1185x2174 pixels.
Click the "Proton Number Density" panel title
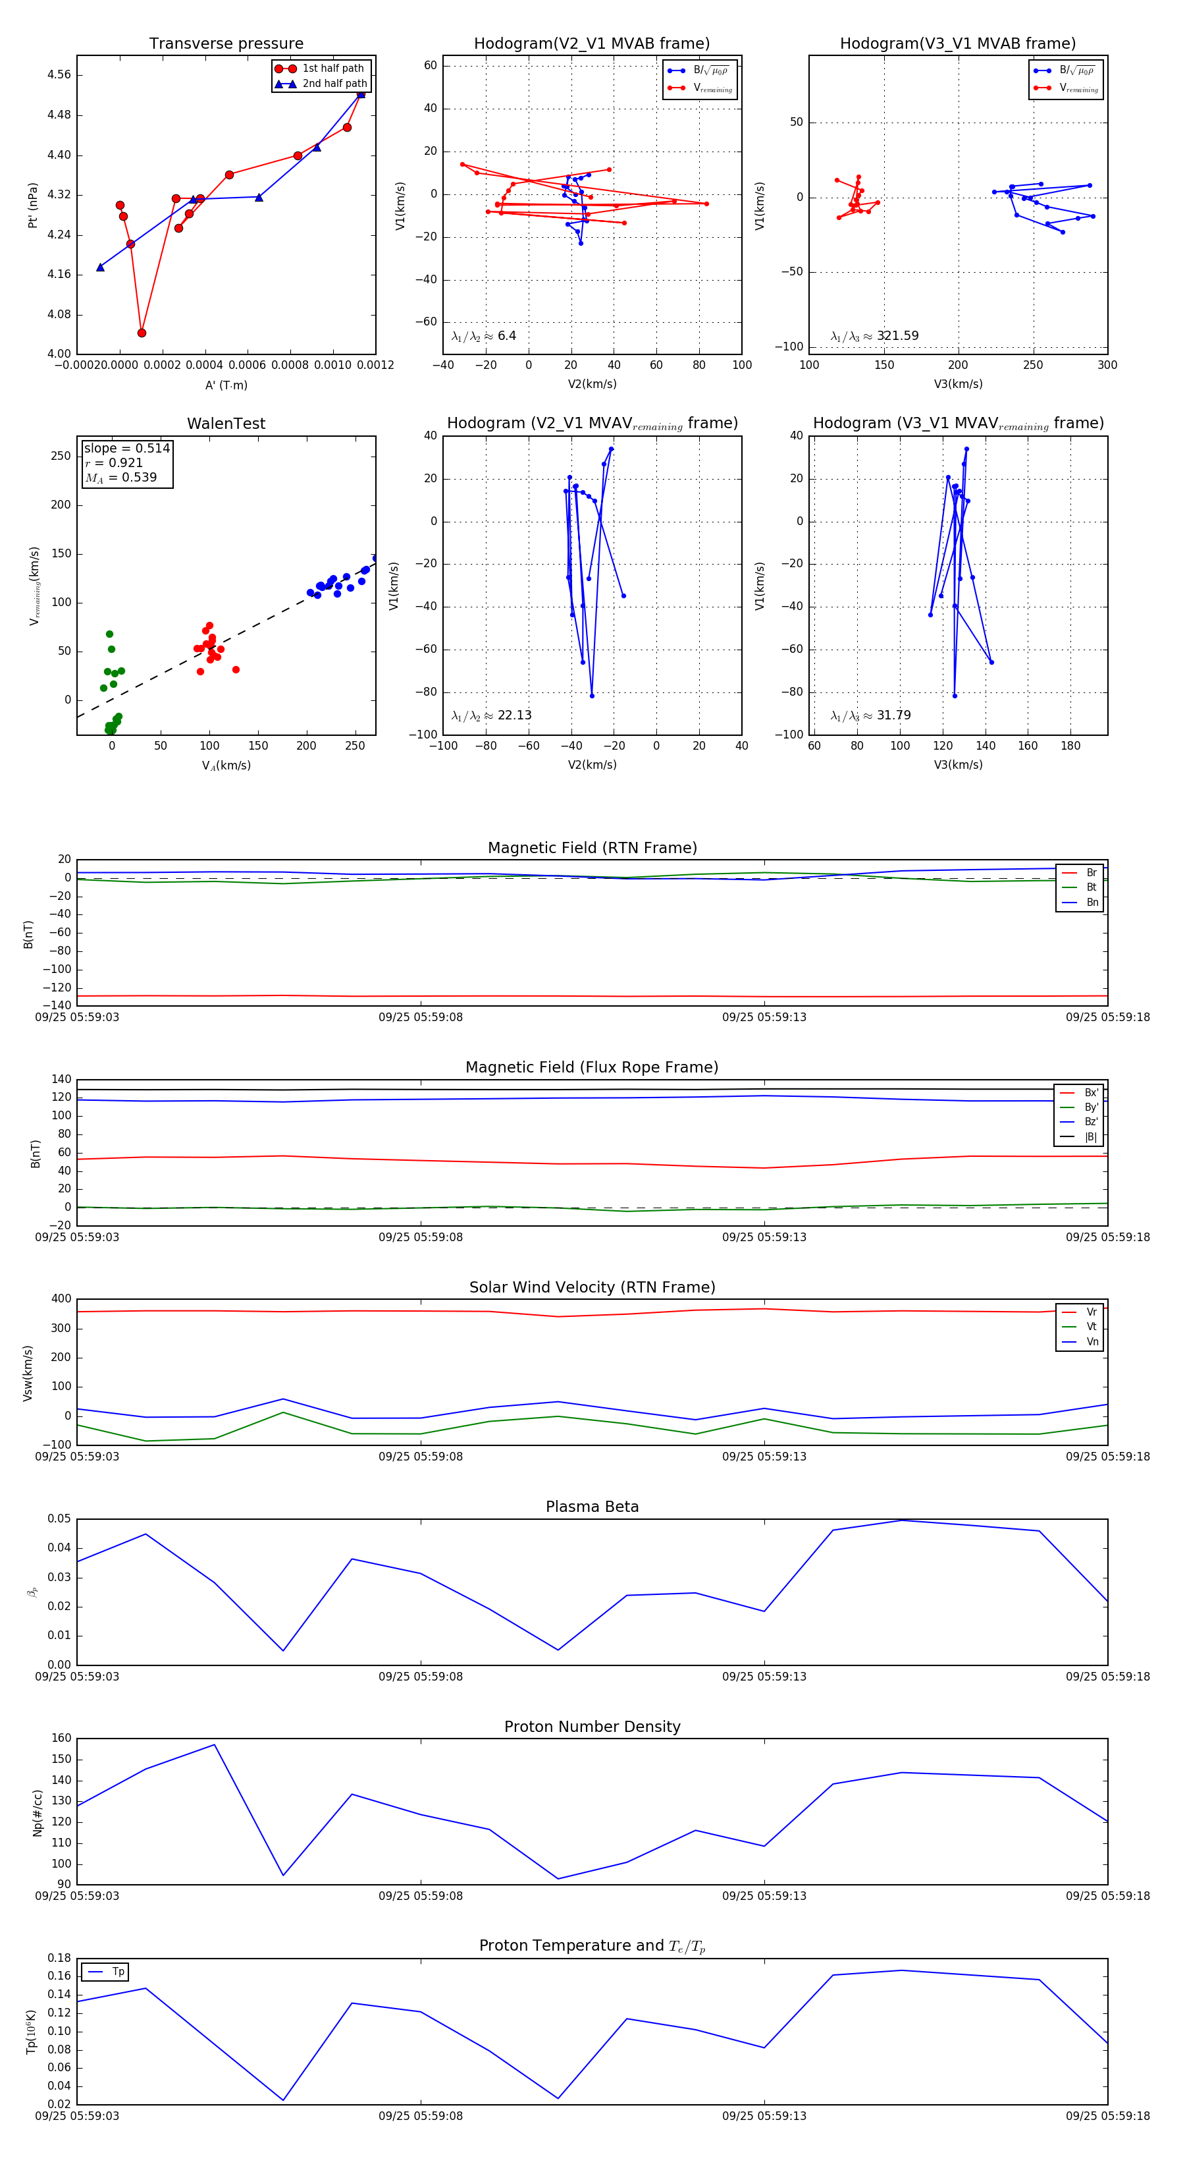592,1726
